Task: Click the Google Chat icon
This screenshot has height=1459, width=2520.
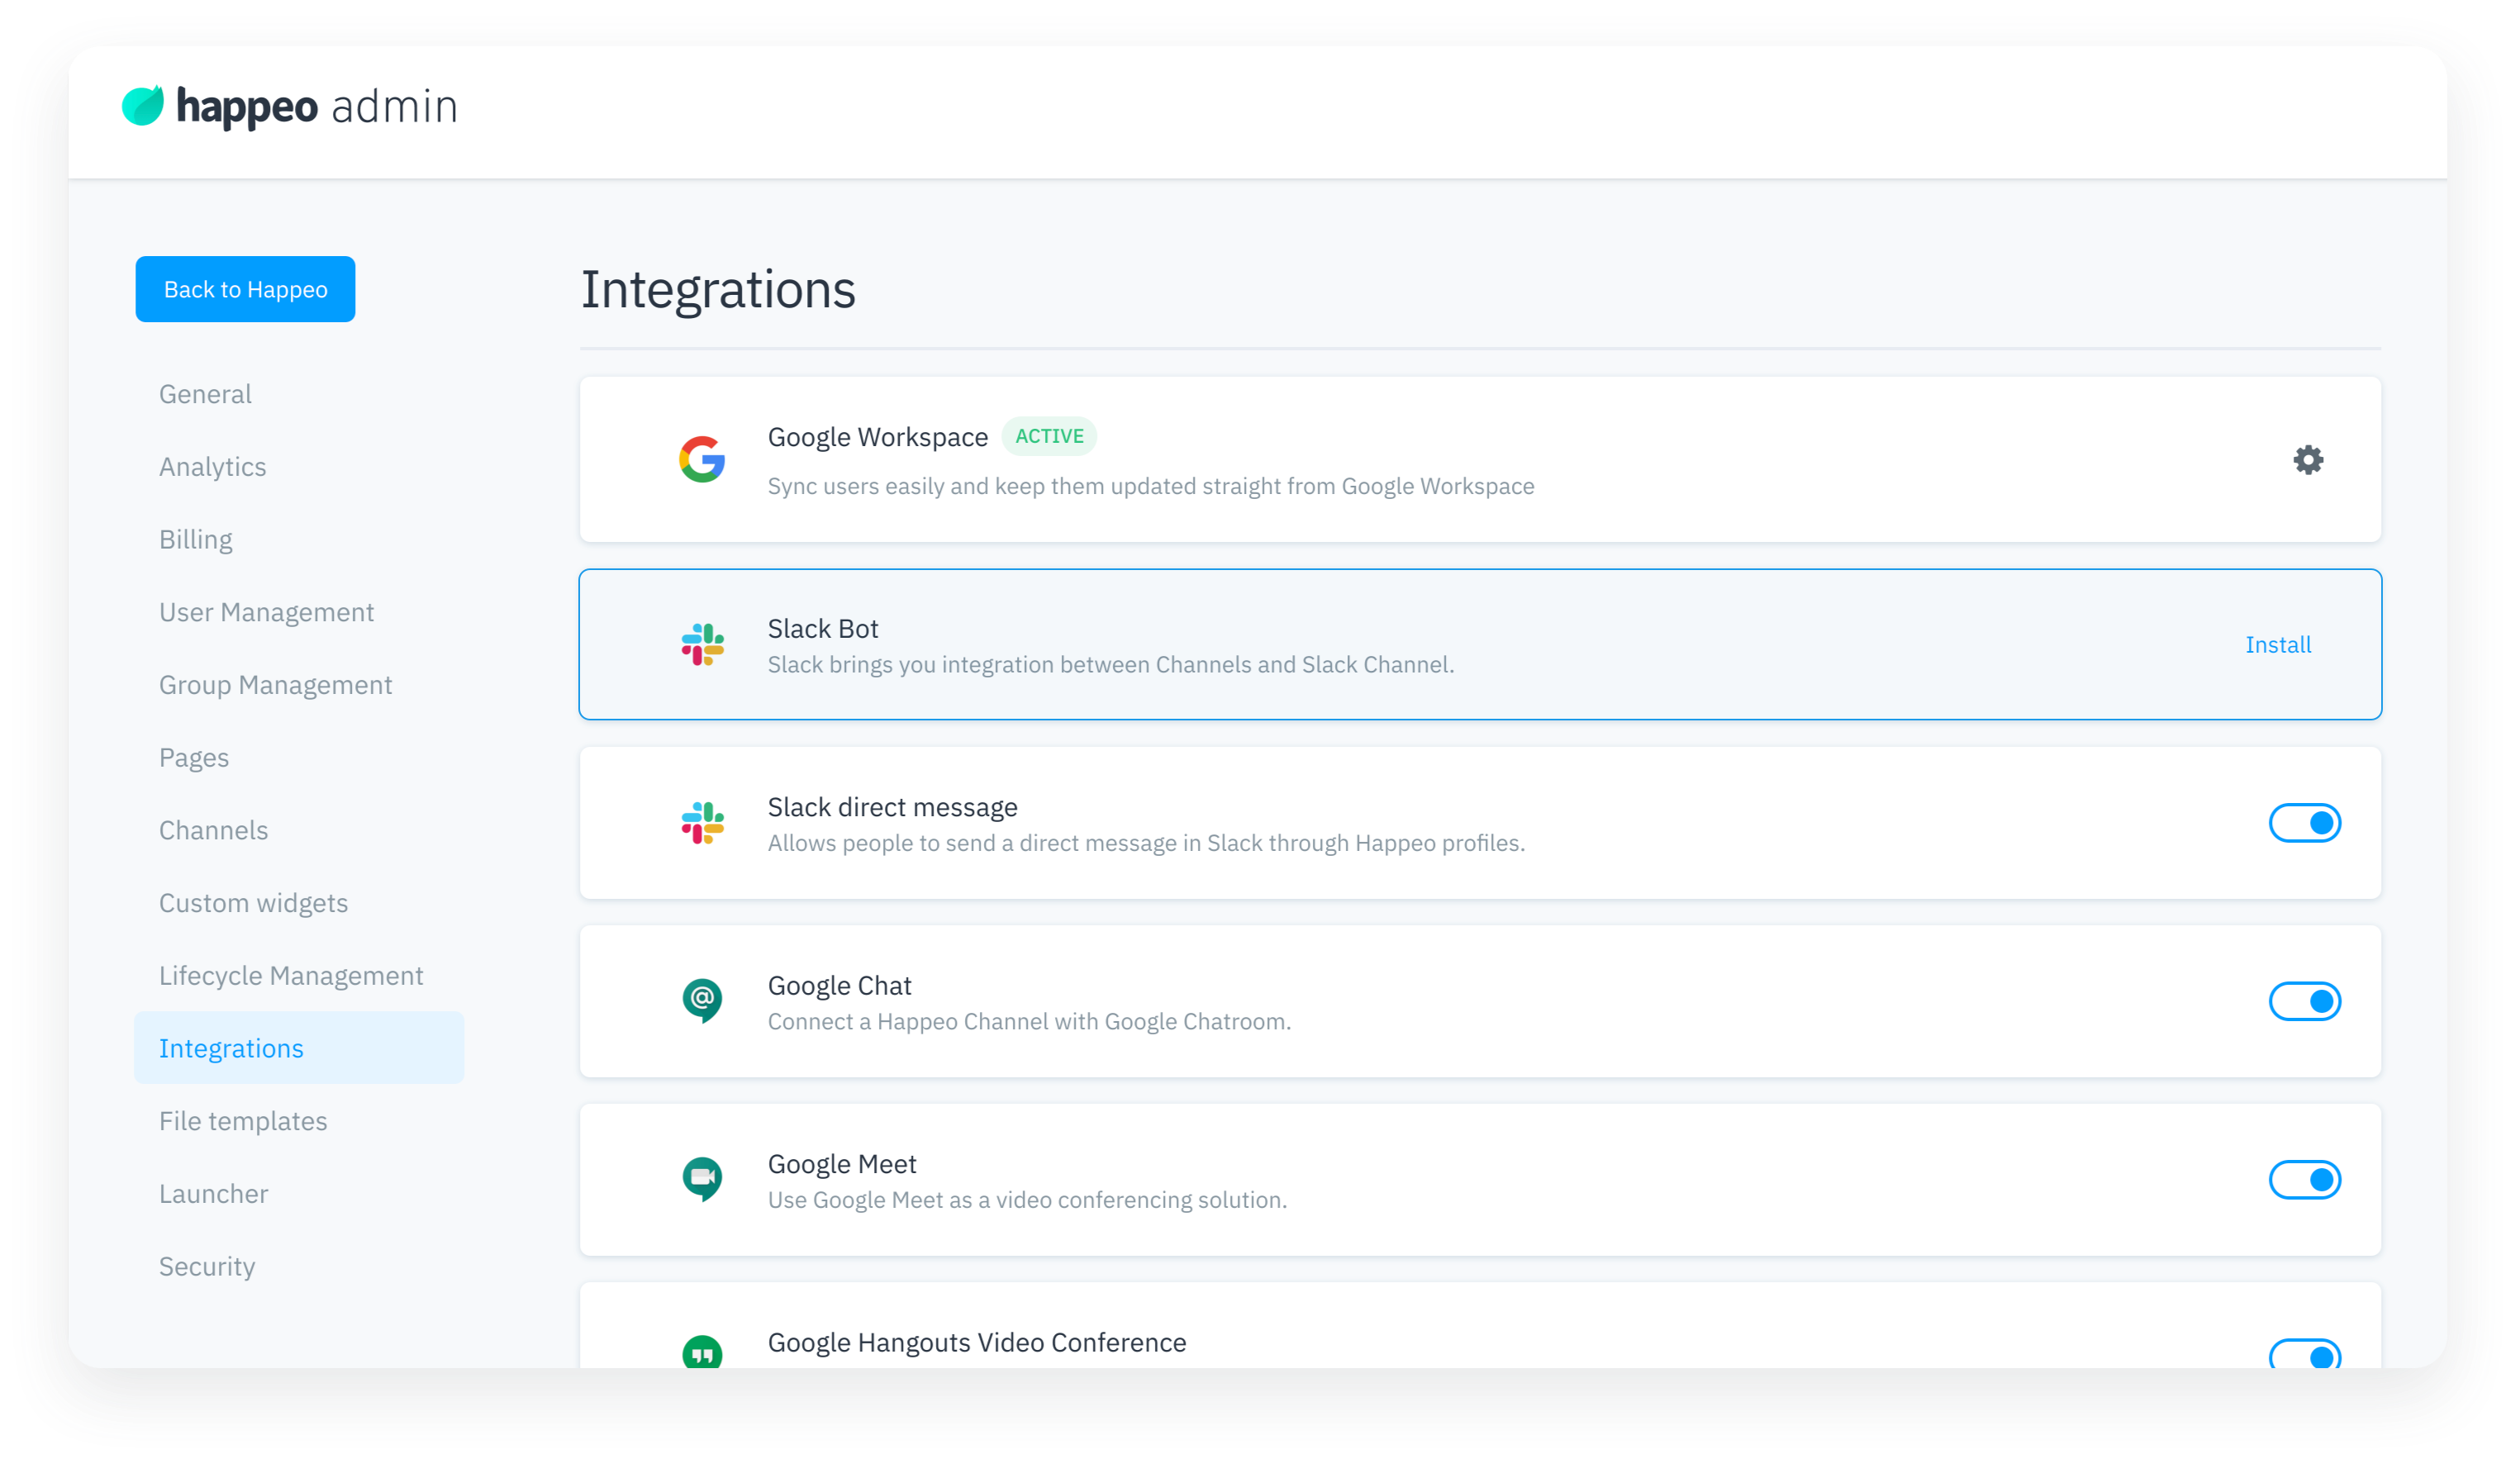Action: click(702, 1000)
